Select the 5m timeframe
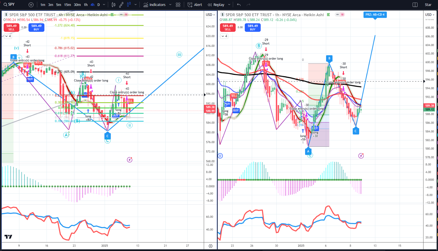Screen dimensions: 438x251 tap(59, 5)
